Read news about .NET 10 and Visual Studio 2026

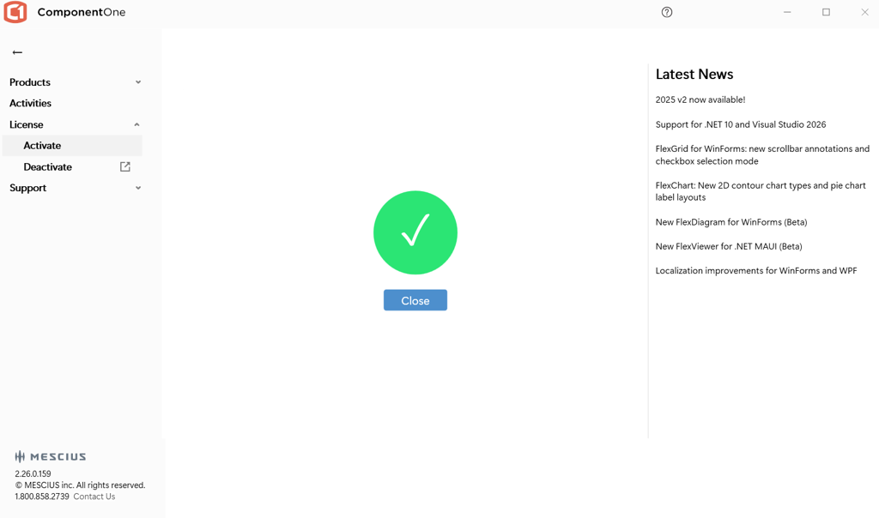741,124
